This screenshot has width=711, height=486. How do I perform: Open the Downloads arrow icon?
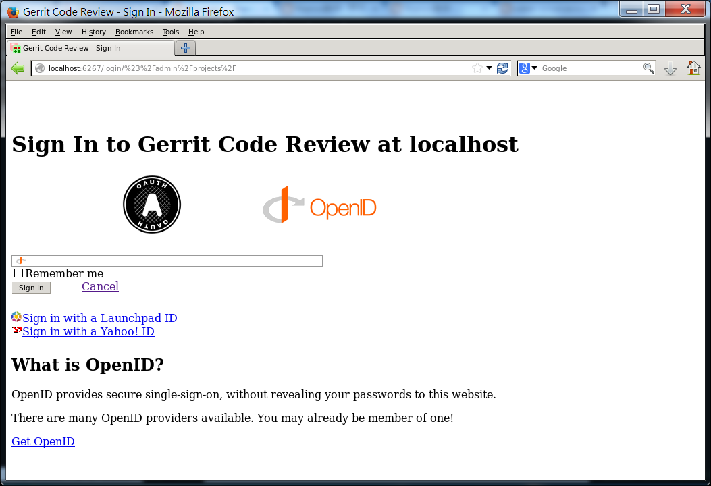[x=670, y=68]
